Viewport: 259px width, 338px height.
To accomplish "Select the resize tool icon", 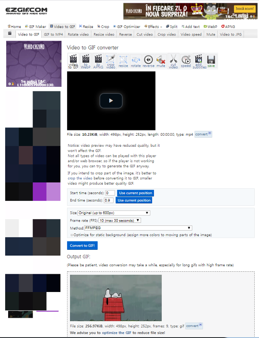I will pos(123,61).
